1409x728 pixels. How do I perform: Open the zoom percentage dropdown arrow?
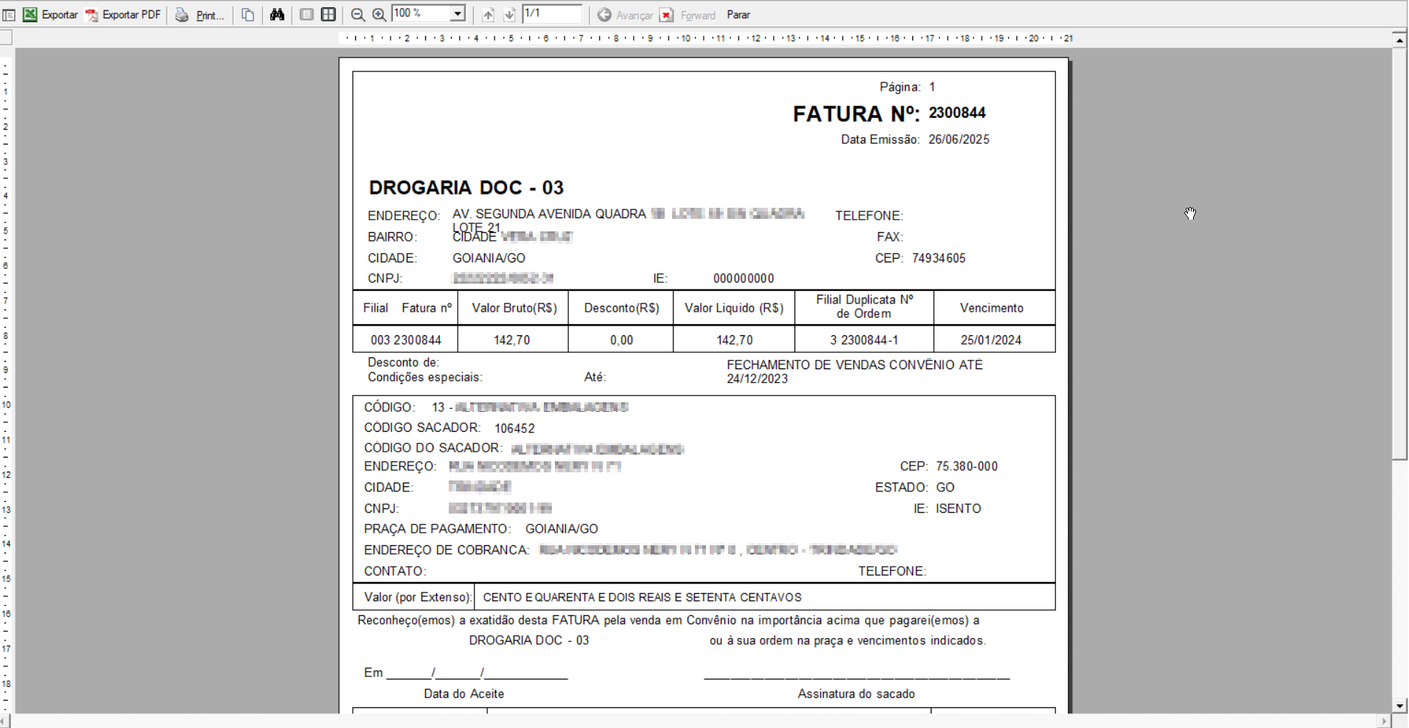click(x=458, y=14)
